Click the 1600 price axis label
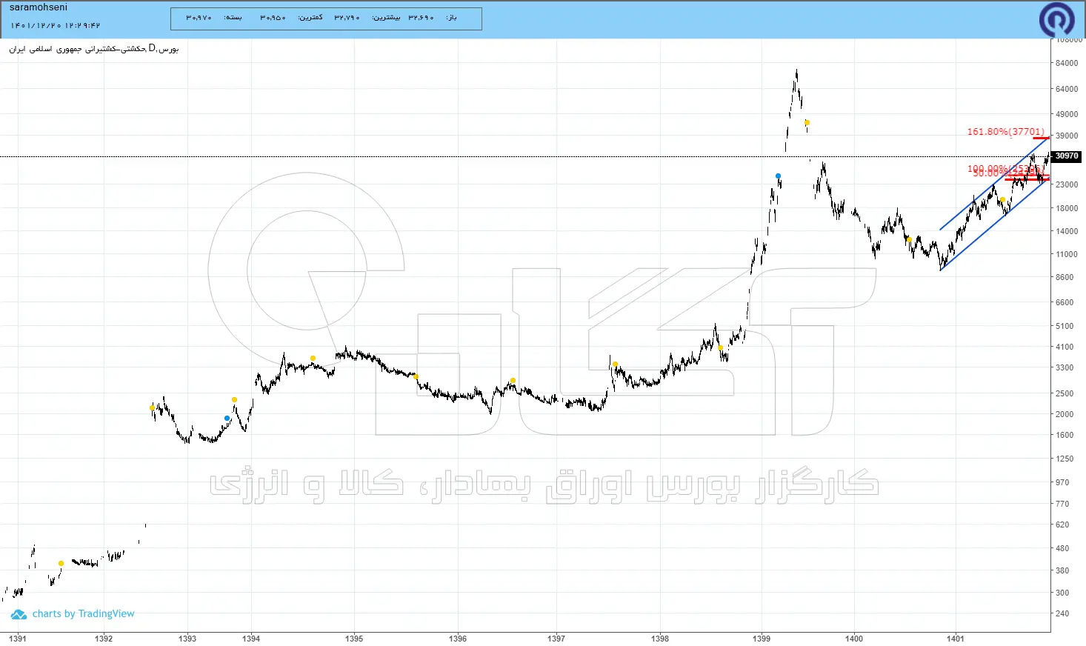The image size is (1086, 646). point(1065,435)
